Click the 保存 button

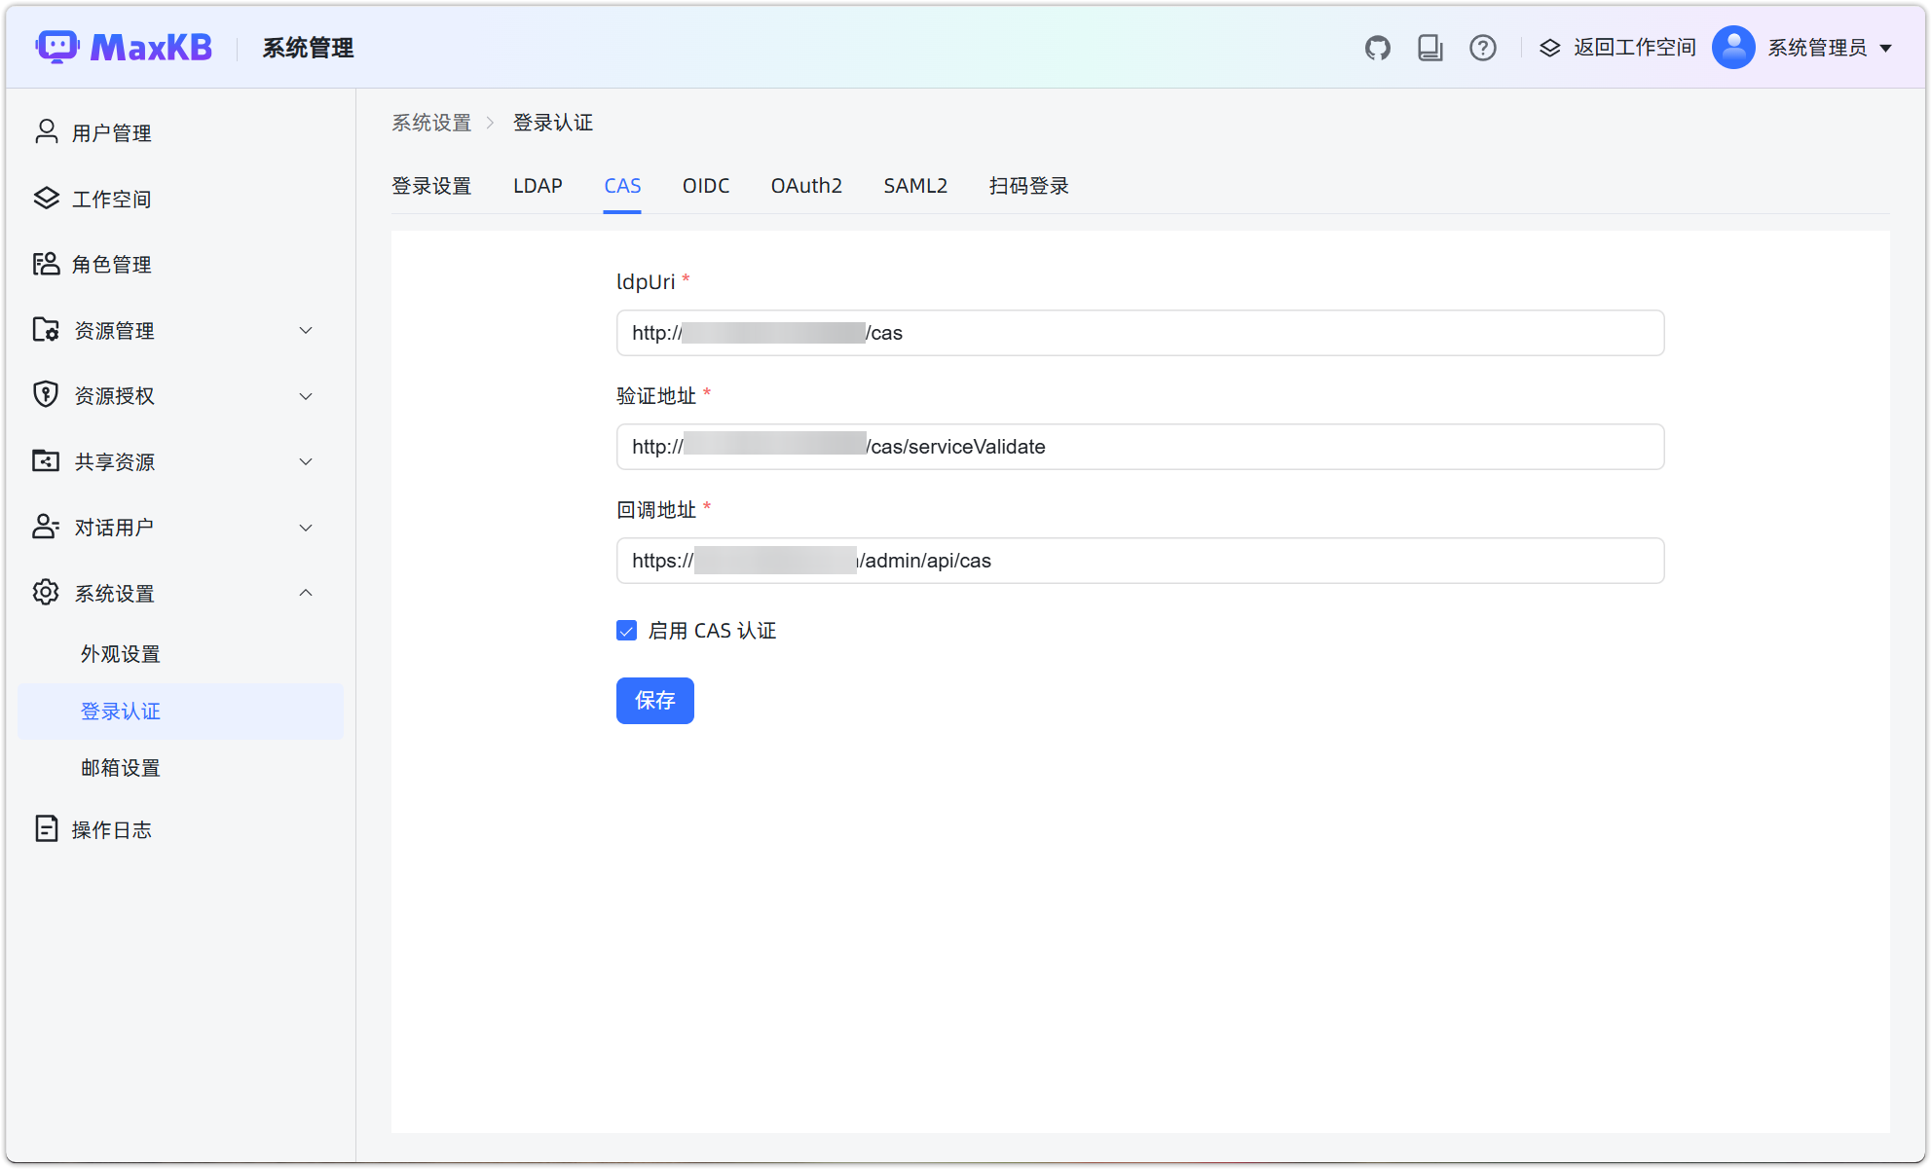point(654,701)
